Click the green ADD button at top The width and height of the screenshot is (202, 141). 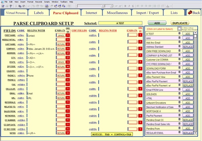(157, 23)
